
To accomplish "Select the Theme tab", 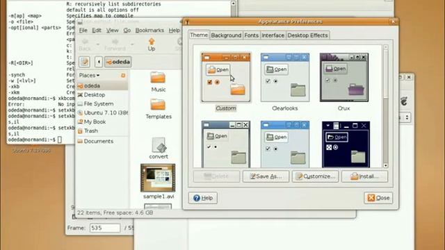I will point(199,35).
